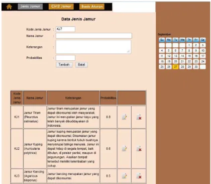Click the We weekday header in calendar
This screenshot has height=184, width=211.
182,40
